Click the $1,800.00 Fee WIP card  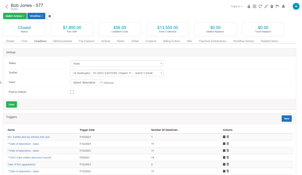(x=72, y=29)
